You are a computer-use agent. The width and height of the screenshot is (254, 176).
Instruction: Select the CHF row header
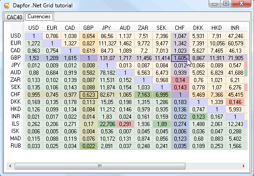[16, 94]
